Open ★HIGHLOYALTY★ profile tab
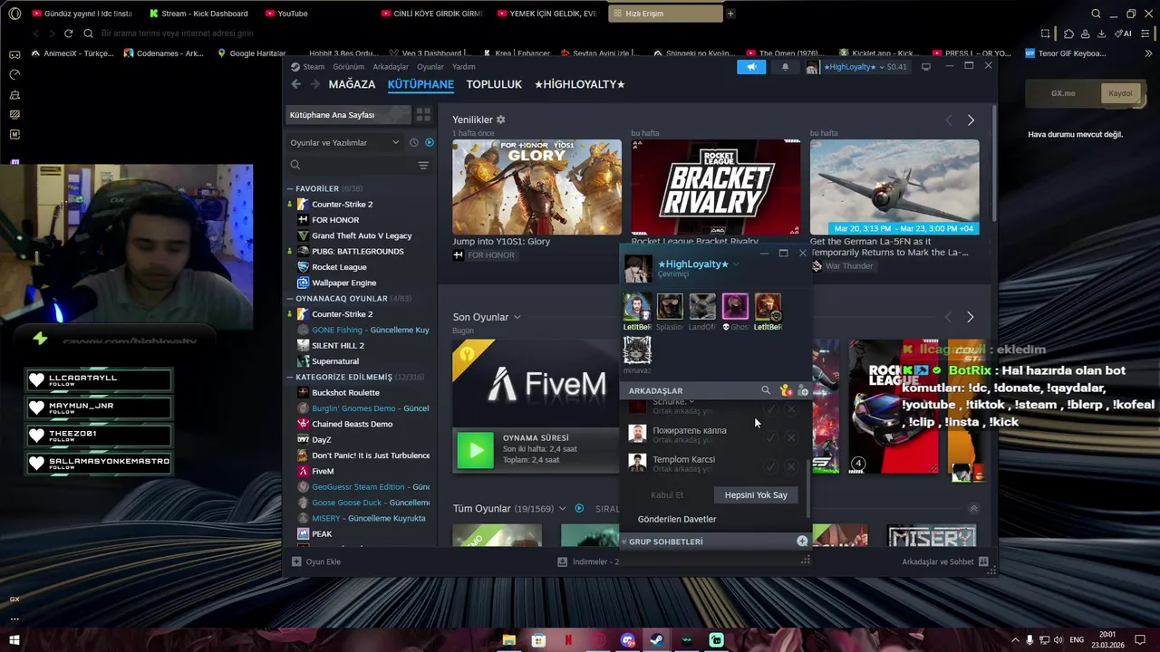Viewport: 1160px width, 652px height. (x=580, y=84)
